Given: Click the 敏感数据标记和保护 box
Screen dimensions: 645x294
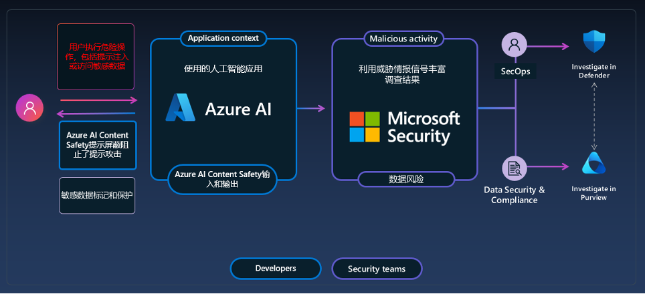Looking at the screenshot, I should tap(97, 196).
